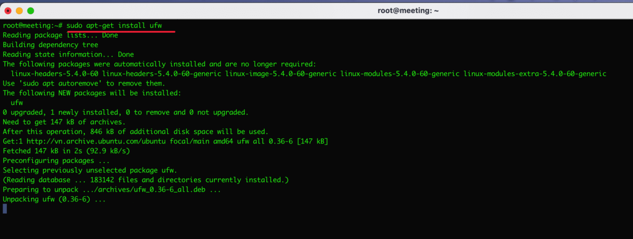633x239 pixels.
Task: Click the "sudo apt-get install ufw" command
Action: (120, 26)
